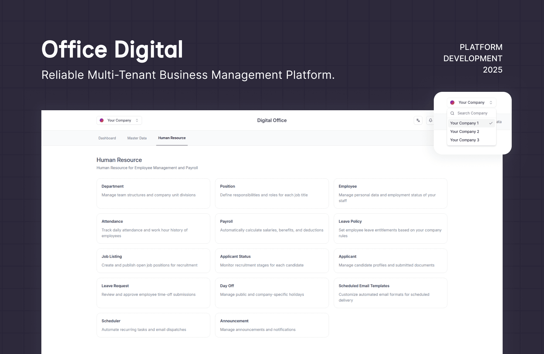Switch to the Dashboard tab
The height and width of the screenshot is (354, 544).
pos(107,138)
